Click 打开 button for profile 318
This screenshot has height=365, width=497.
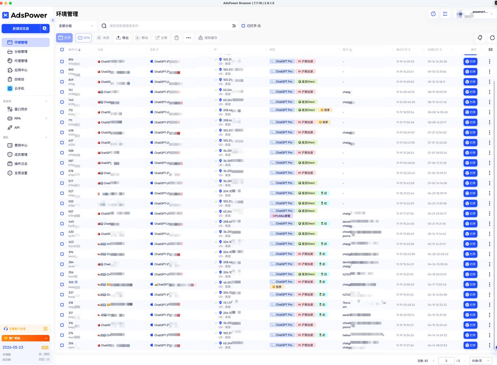click(x=470, y=305)
